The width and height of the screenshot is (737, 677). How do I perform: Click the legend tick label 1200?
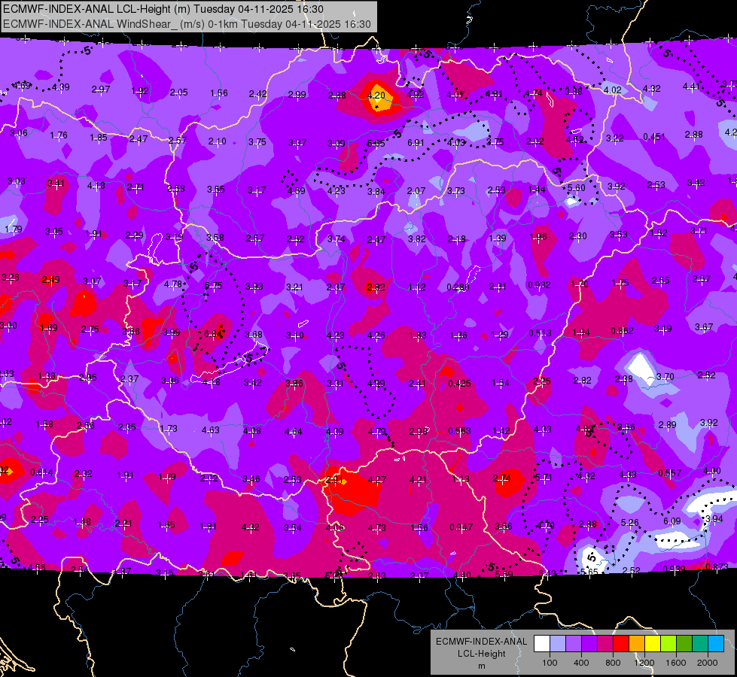644,663
